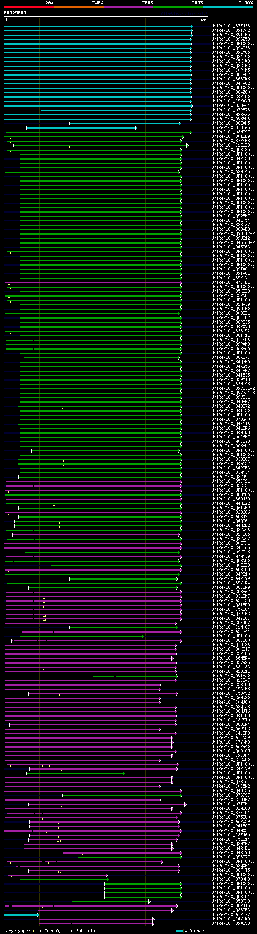
Task: Click hit label UniRef100_A8XJ94
Action: click(230, 517)
